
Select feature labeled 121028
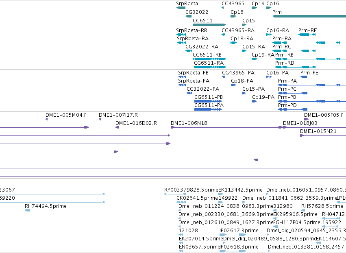coord(181,235)
